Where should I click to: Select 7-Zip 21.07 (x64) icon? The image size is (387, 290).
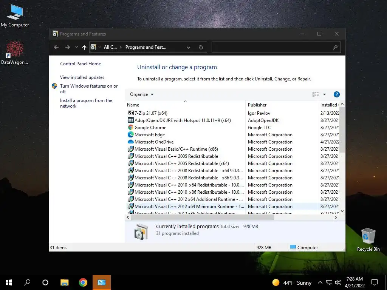[x=130, y=113]
